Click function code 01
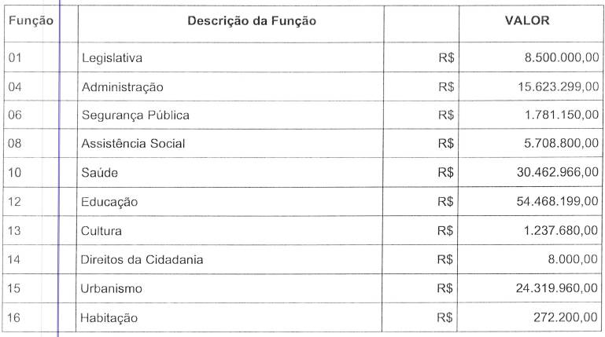Screen dimensions: 605x337 [x=14, y=58]
